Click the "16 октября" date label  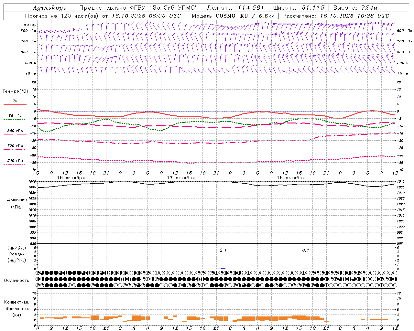click(x=71, y=178)
